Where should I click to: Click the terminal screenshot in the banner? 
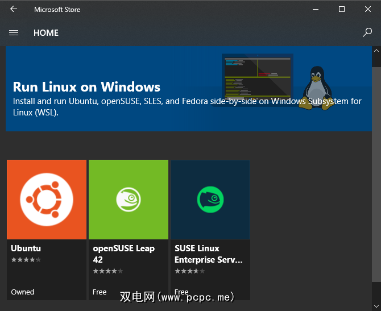(258, 77)
